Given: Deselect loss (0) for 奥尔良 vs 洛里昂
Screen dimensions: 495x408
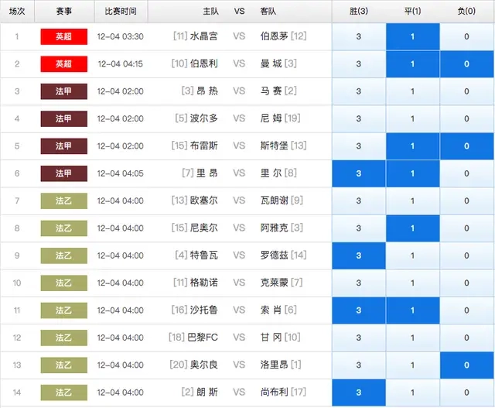Looking at the screenshot, I should (466, 365).
